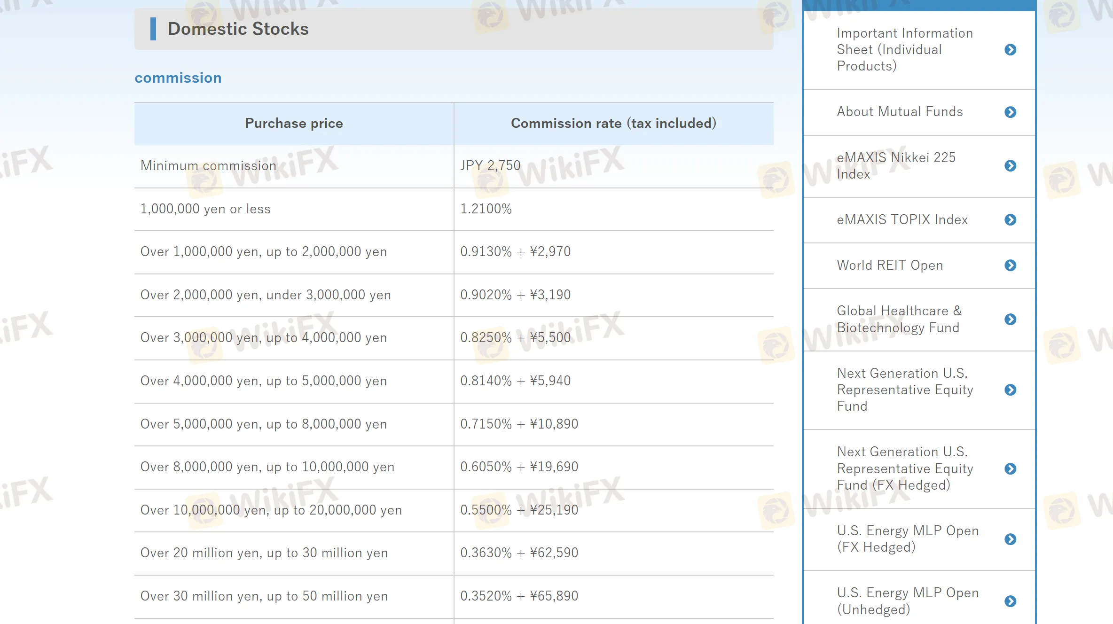Click arrow icon beside U.S. Energy MLP Open (Unhedged)

pos(1010,601)
